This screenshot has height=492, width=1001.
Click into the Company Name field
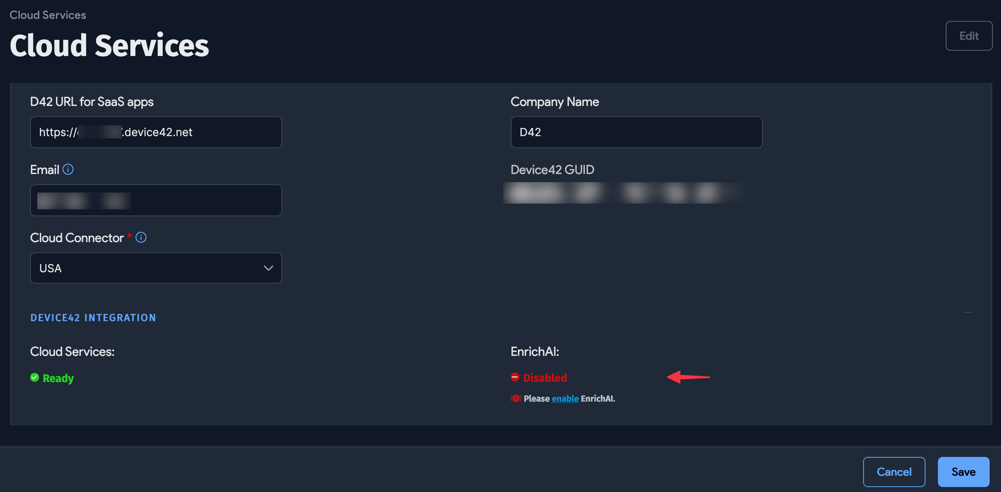point(636,132)
